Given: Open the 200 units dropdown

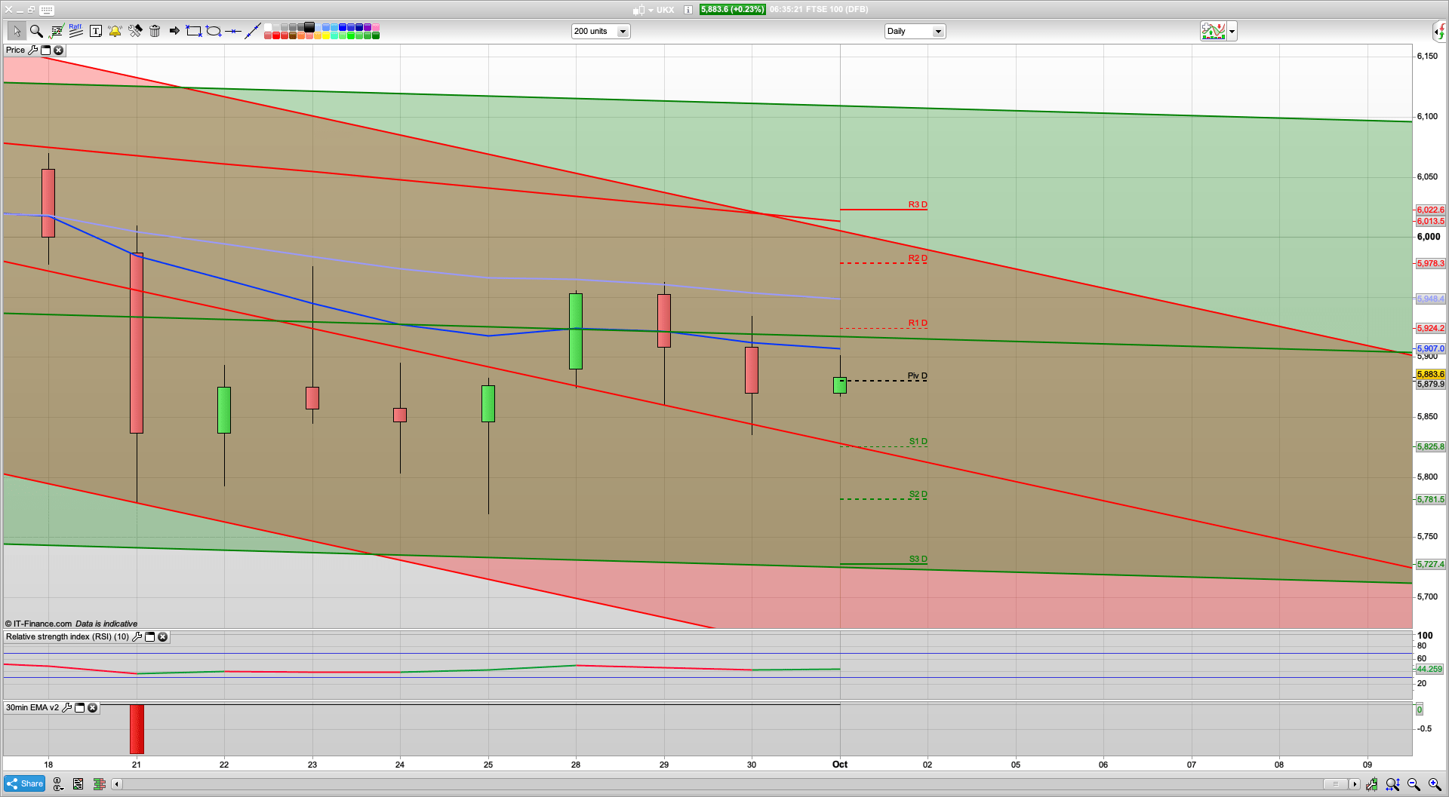Looking at the screenshot, I should [x=623, y=31].
